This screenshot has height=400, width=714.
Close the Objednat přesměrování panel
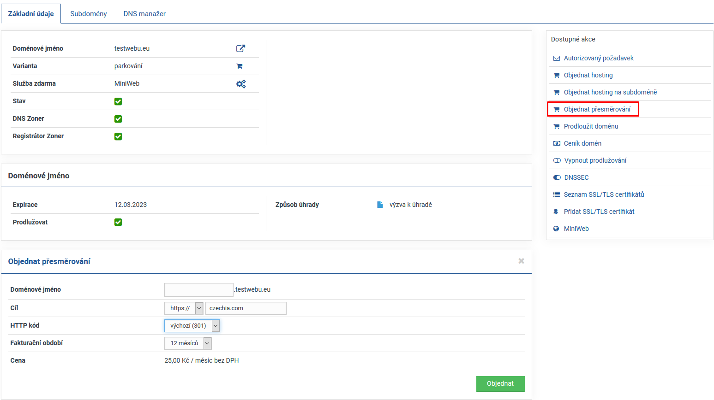point(521,261)
